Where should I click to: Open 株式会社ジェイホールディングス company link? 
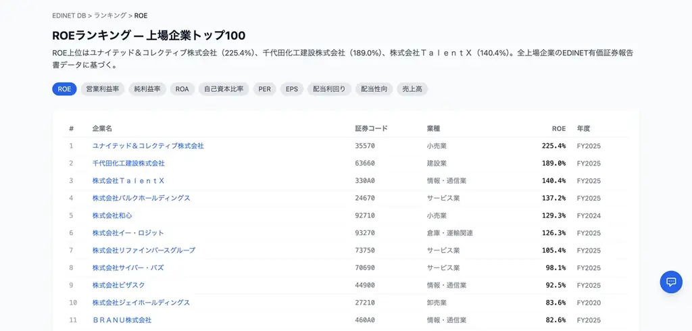[141, 303]
